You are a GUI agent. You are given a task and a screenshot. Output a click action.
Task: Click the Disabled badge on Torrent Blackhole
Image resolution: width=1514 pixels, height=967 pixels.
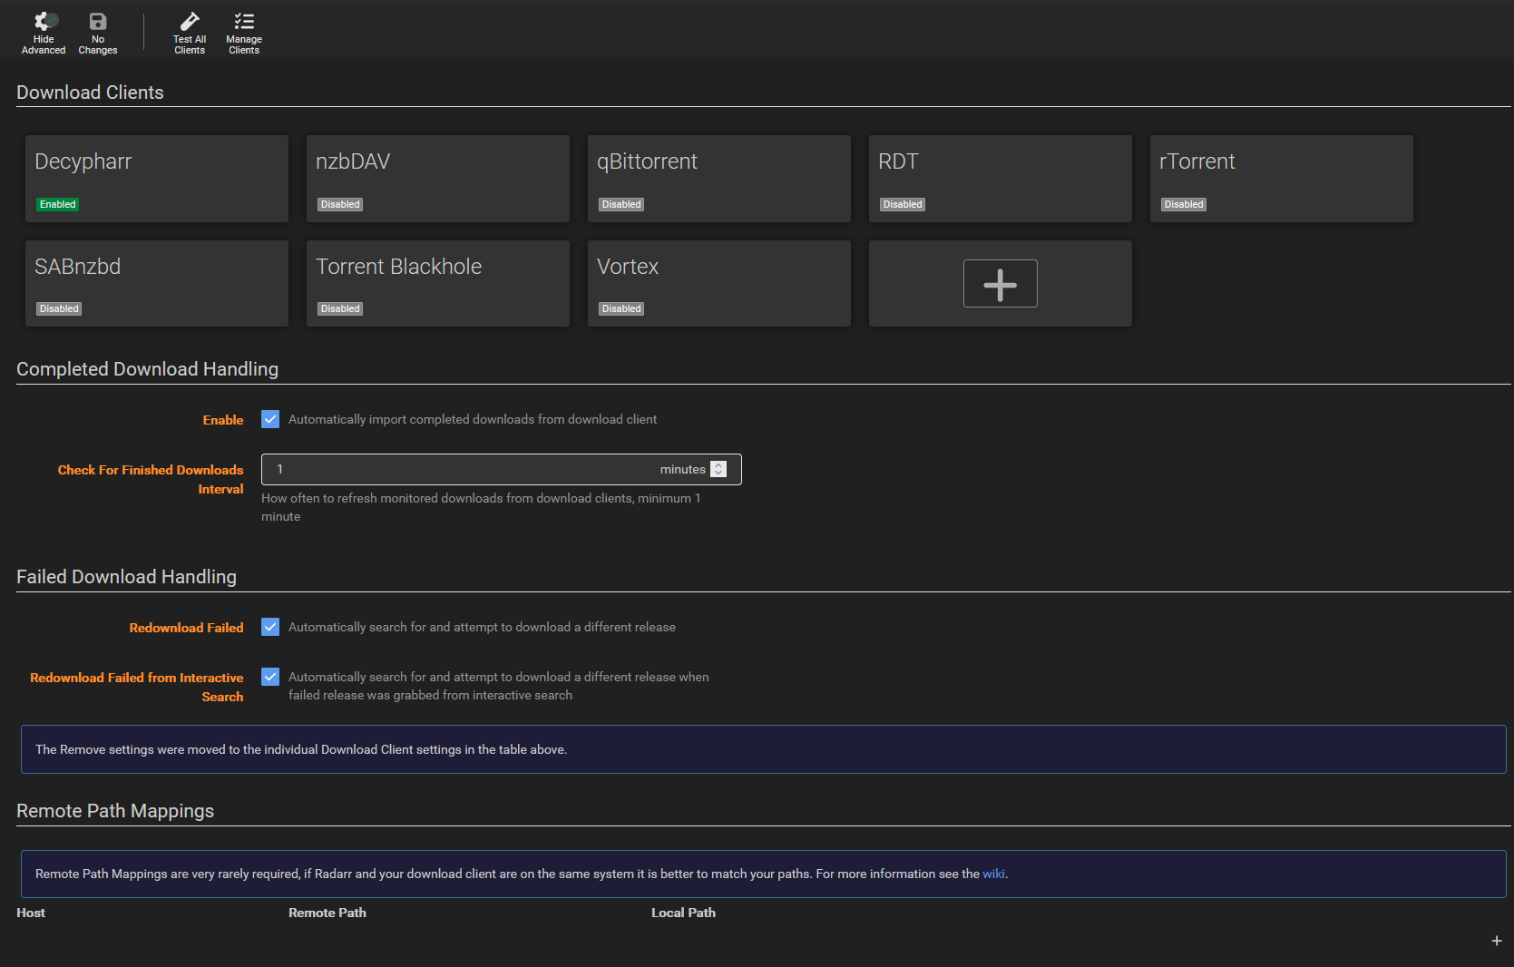tap(340, 308)
